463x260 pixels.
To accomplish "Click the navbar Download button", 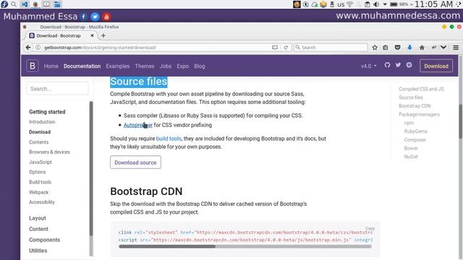I will 436,66.
